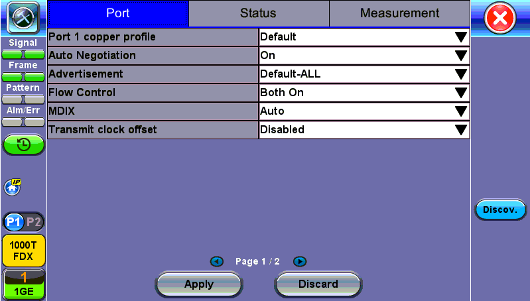Expand the Flow Control dropdown
Viewport: 530px width, 301px height.
(364, 93)
